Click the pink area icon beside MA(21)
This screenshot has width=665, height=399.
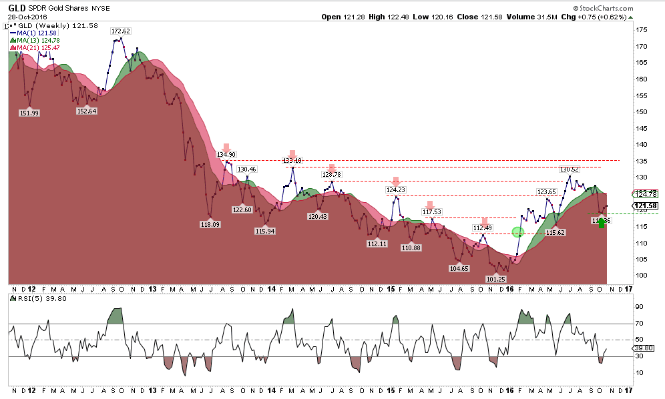[13, 47]
